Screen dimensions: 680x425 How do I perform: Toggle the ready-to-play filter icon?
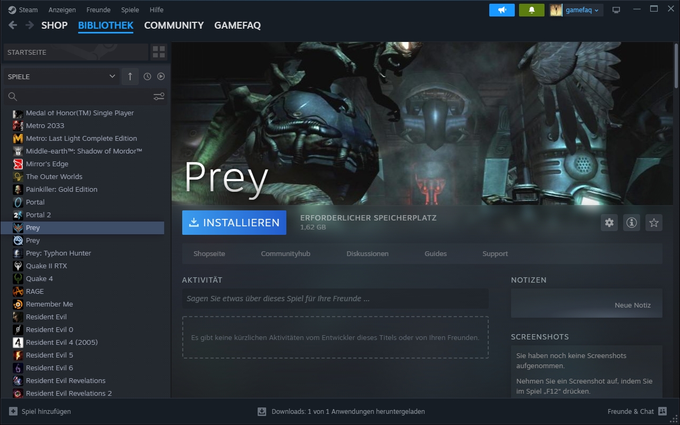pyautogui.click(x=161, y=76)
